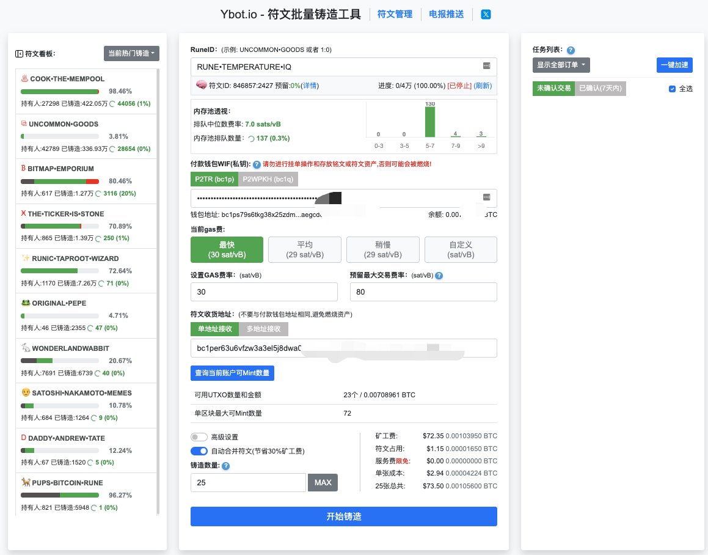Click BITMAP•EMPORIUM pending mint spinner icon
This screenshot has height=555, width=708.
tap(98, 194)
